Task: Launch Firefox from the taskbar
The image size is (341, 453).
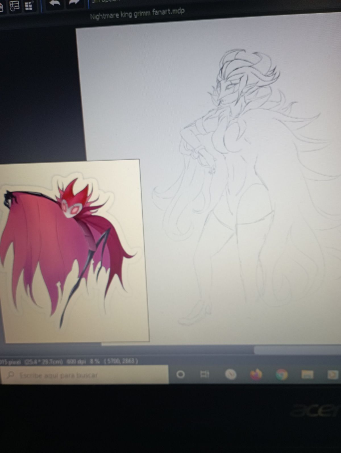Action: tap(256, 375)
